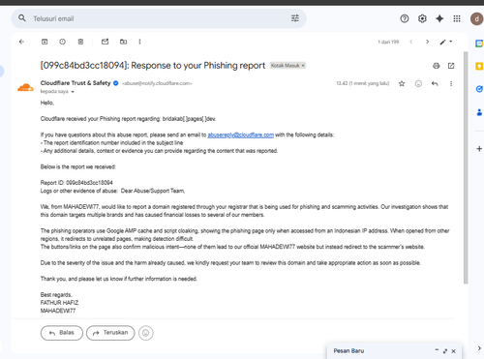Click the email vertical scrollbar
The image size is (484, 359).
466,167
